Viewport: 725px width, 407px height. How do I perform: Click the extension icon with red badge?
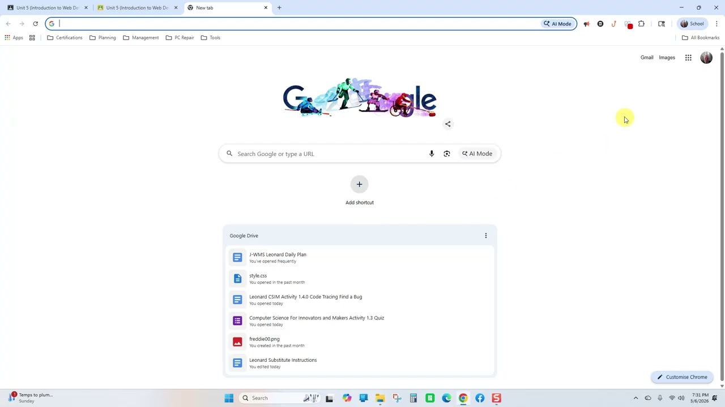click(x=628, y=24)
